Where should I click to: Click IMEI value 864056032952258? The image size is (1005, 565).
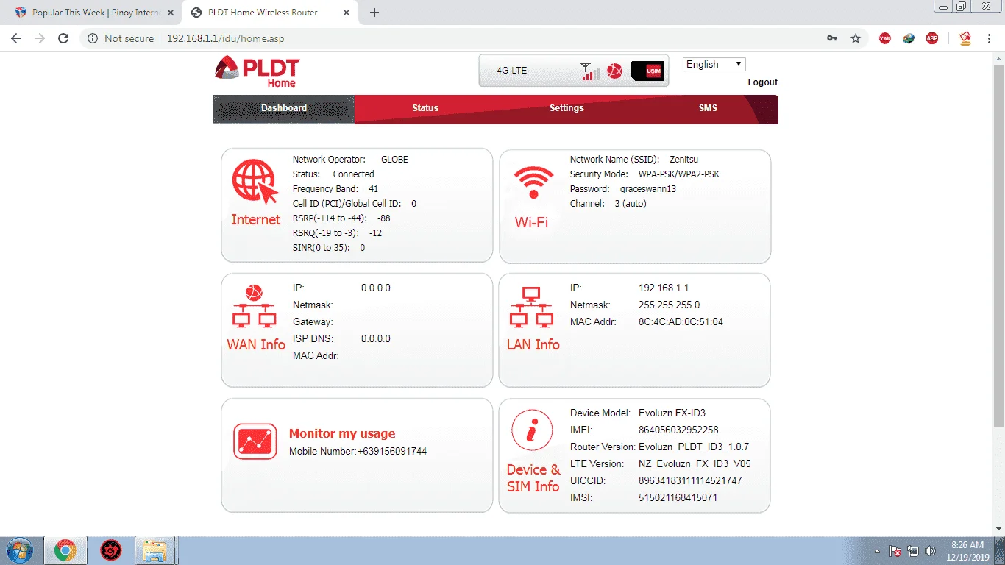[678, 430]
